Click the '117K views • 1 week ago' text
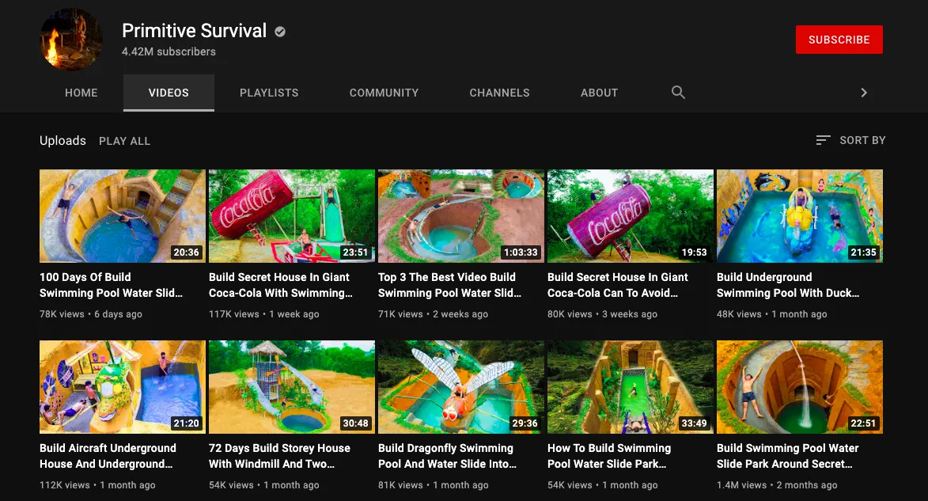The height and width of the screenshot is (501, 928). (264, 314)
